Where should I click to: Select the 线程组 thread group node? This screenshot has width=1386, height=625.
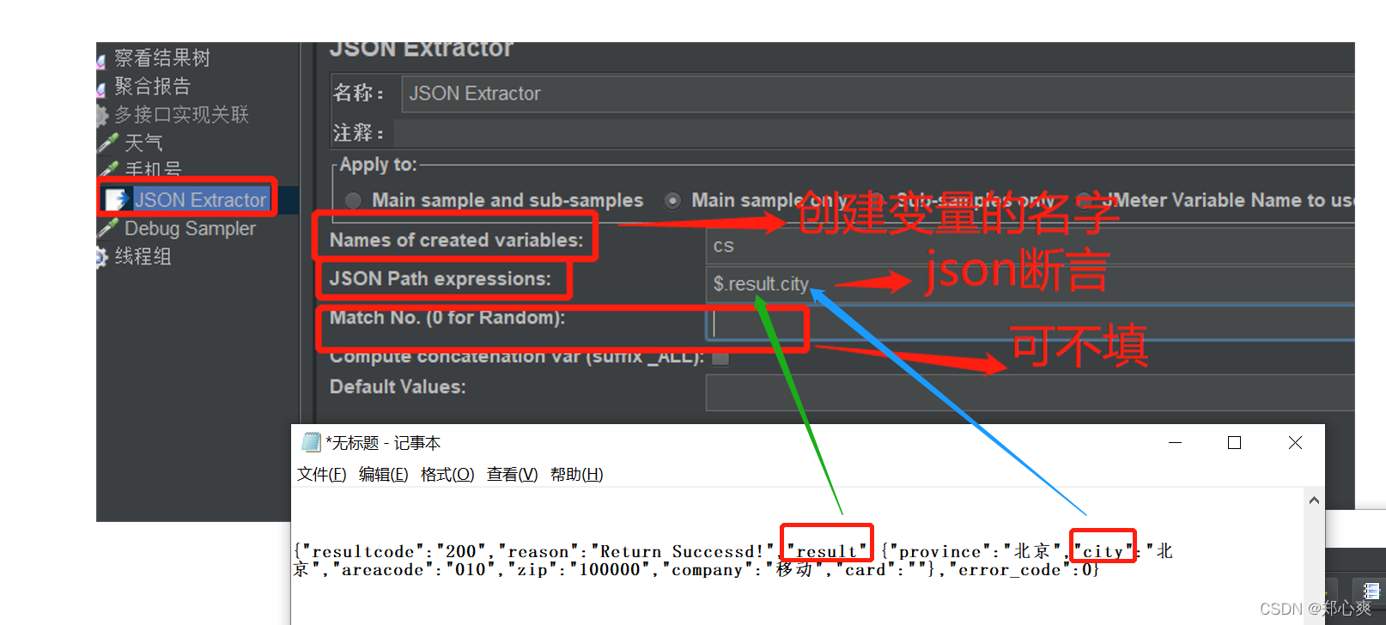tap(143, 257)
